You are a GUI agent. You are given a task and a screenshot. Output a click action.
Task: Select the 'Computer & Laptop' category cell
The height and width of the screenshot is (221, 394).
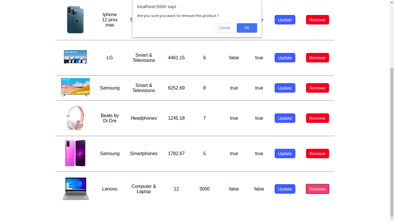144,189
